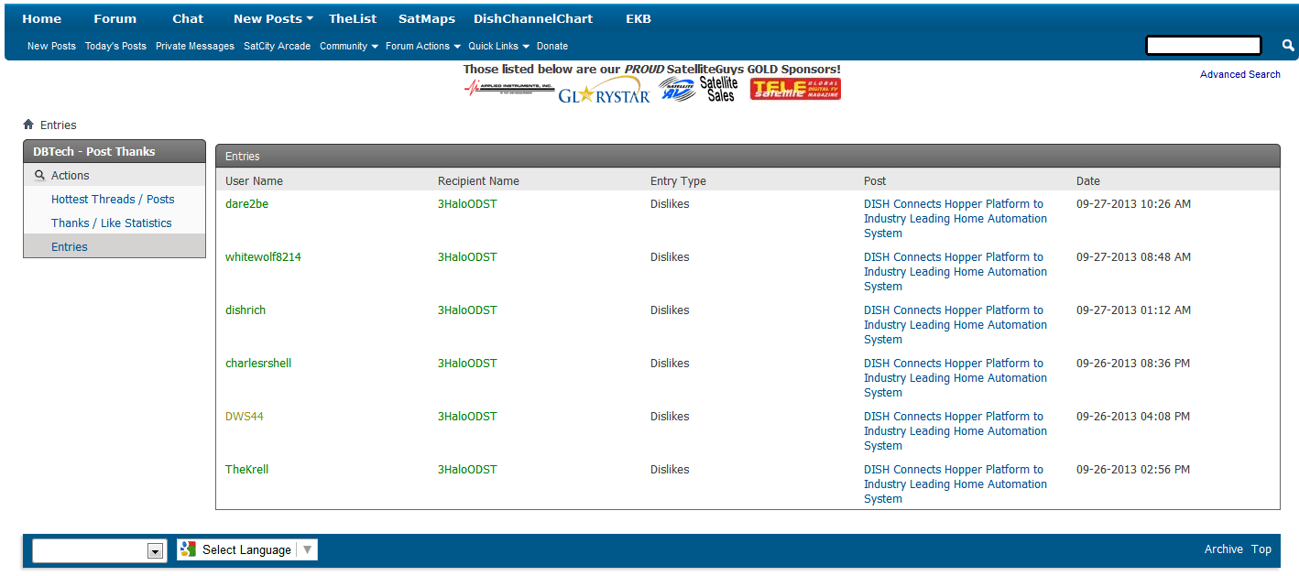Open the Select Language dropdown
Image resolution: width=1299 pixels, height=576 pixels.
(247, 549)
